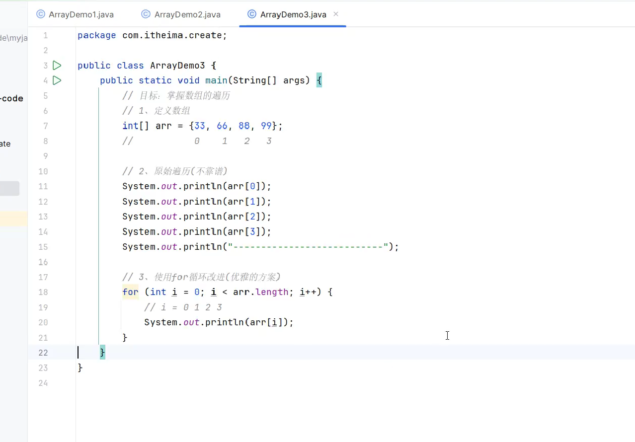Click the String[] args parameter
The height and width of the screenshot is (442, 635).
(268, 80)
